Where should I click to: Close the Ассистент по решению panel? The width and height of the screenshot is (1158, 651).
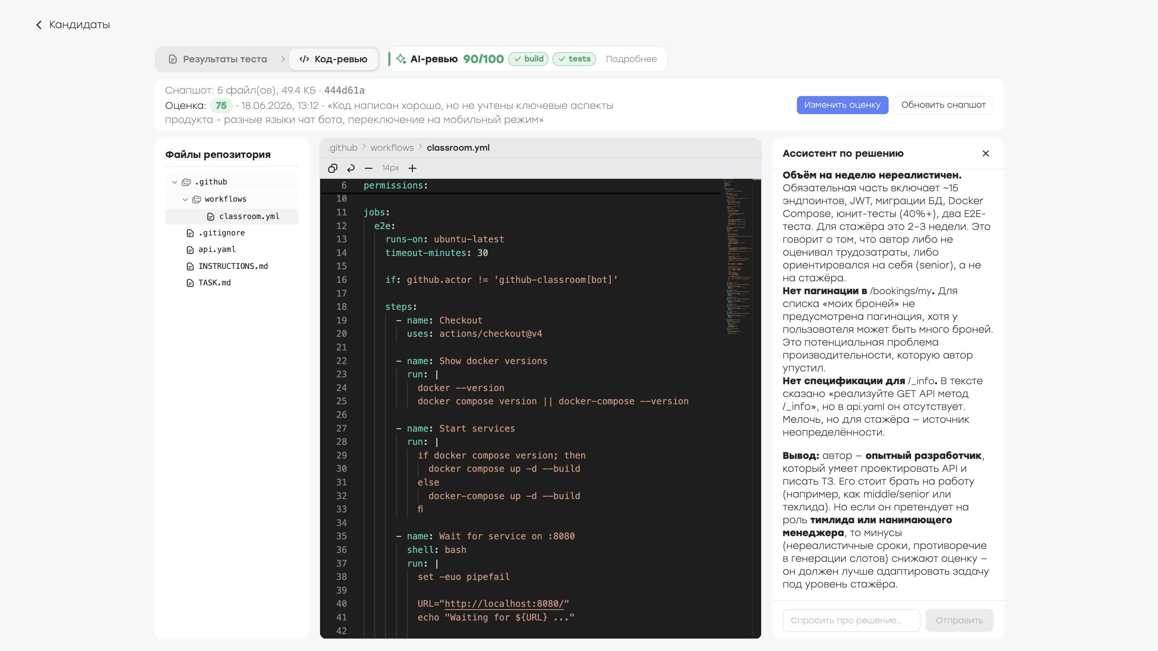[x=986, y=154]
